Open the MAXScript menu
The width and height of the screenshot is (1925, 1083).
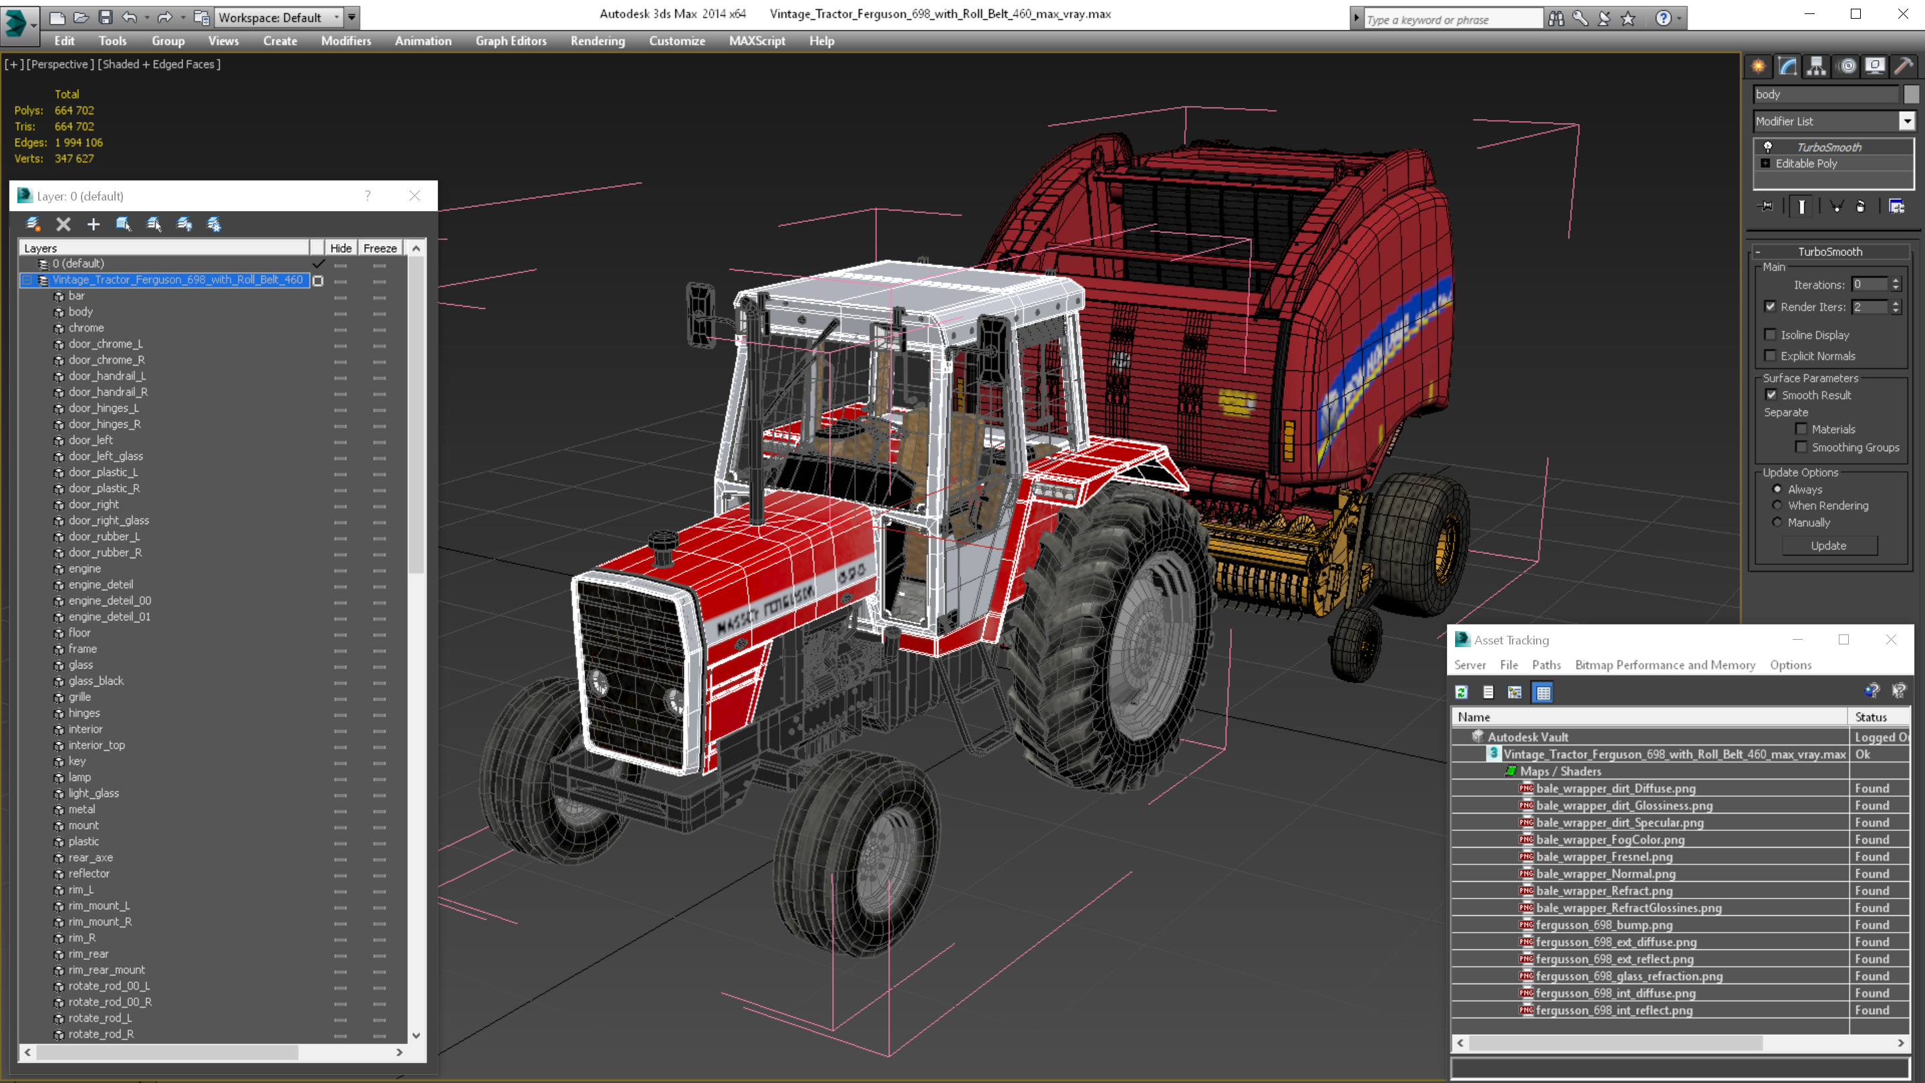tap(757, 41)
